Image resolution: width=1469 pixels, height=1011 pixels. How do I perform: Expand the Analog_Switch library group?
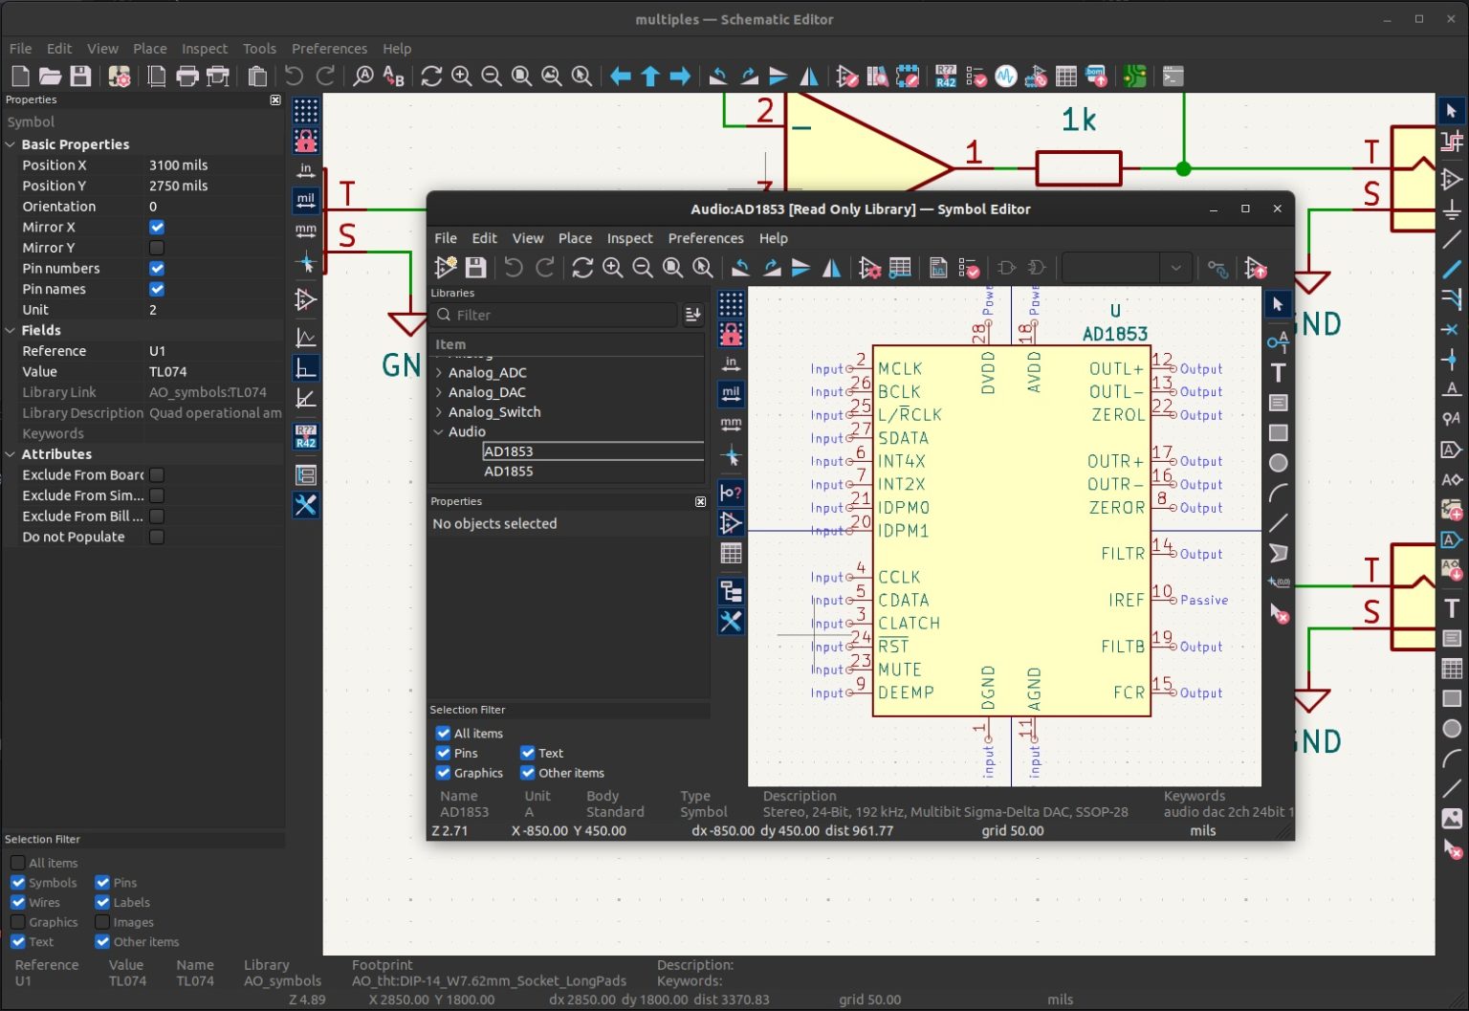click(x=439, y=411)
